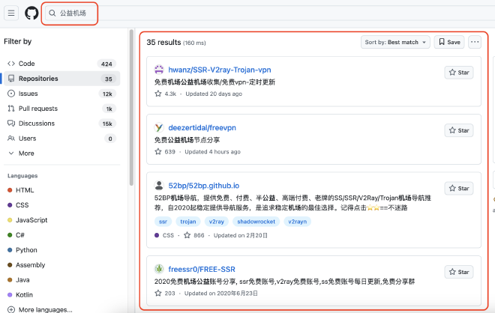Filter results by Users
Screen dimensions: 495x313
point(61,139)
